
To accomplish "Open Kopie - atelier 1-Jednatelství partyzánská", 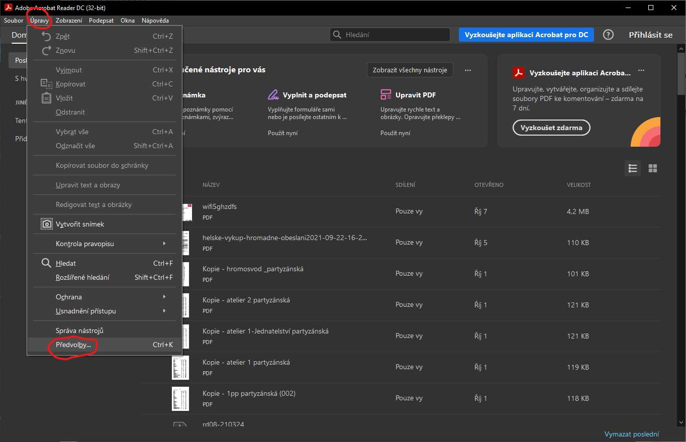I will (x=265, y=331).
